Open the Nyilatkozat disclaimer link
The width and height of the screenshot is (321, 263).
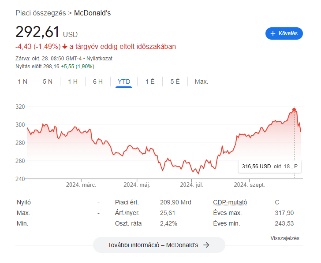(x=99, y=59)
